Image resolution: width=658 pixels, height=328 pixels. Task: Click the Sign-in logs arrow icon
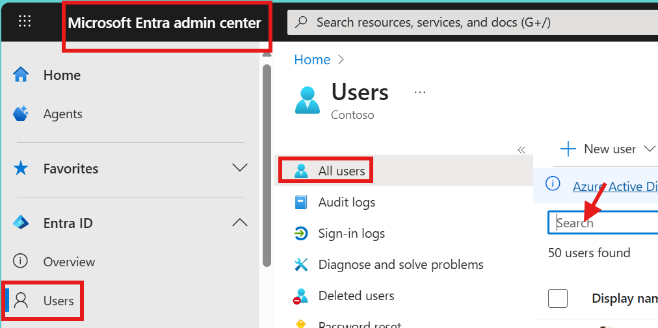(x=301, y=233)
